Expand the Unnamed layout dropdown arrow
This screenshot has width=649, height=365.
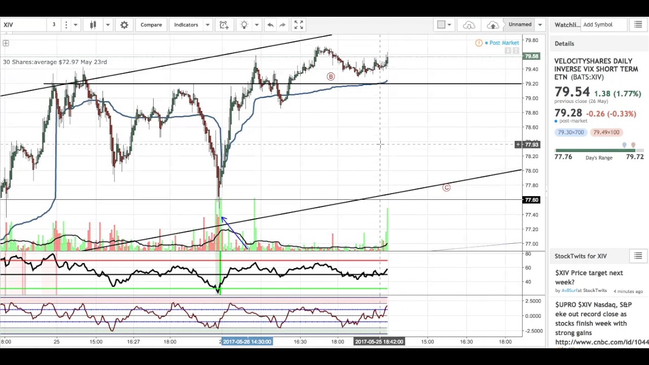point(540,24)
